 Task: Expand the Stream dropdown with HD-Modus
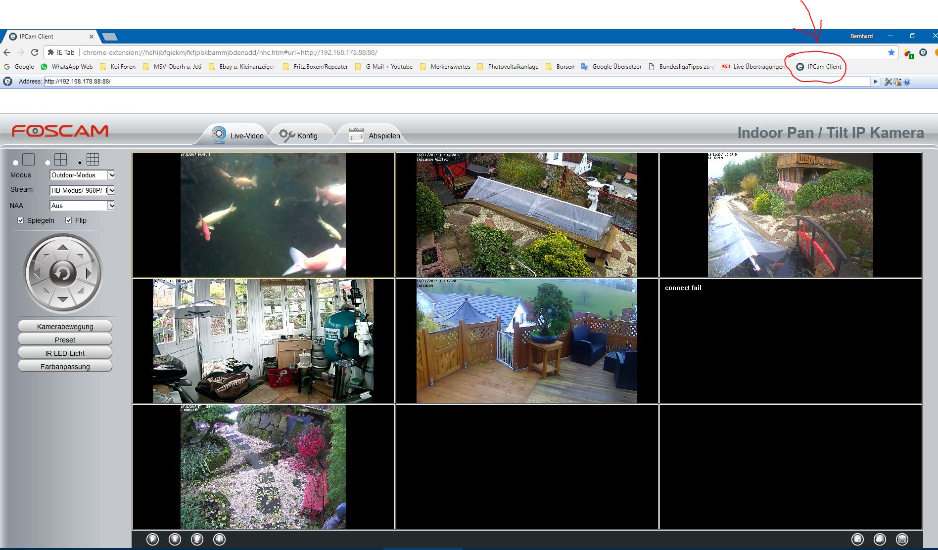(x=82, y=190)
